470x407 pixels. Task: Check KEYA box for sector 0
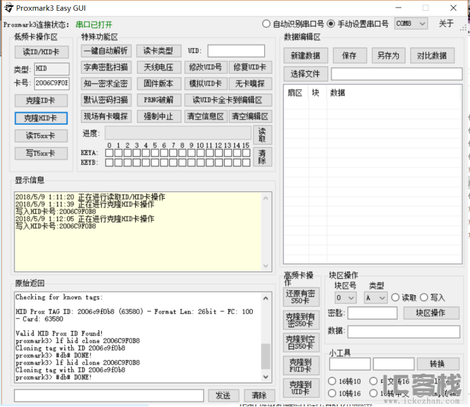(x=109, y=153)
